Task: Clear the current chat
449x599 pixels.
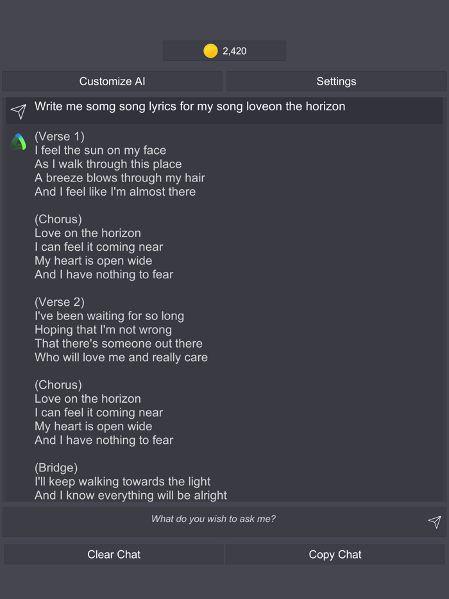Action: [114, 554]
